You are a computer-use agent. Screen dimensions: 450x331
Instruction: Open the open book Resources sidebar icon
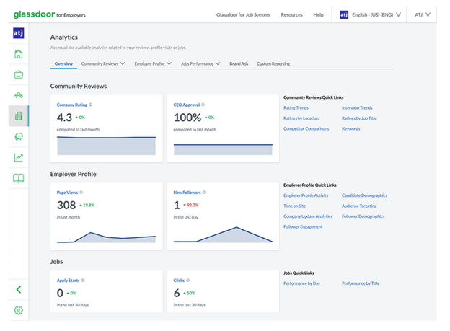click(18, 178)
